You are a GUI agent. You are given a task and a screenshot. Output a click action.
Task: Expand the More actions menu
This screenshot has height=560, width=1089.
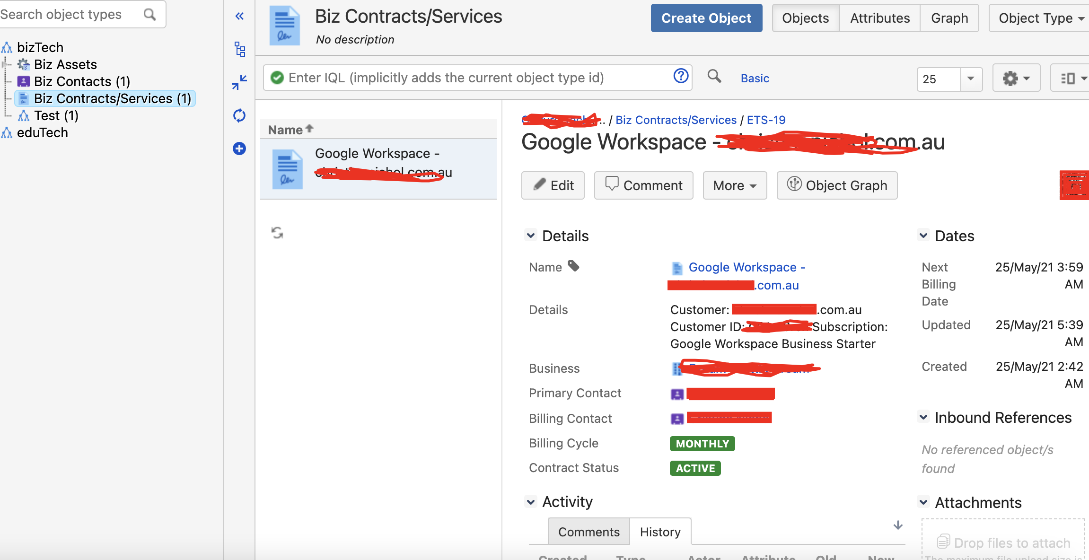(x=735, y=185)
